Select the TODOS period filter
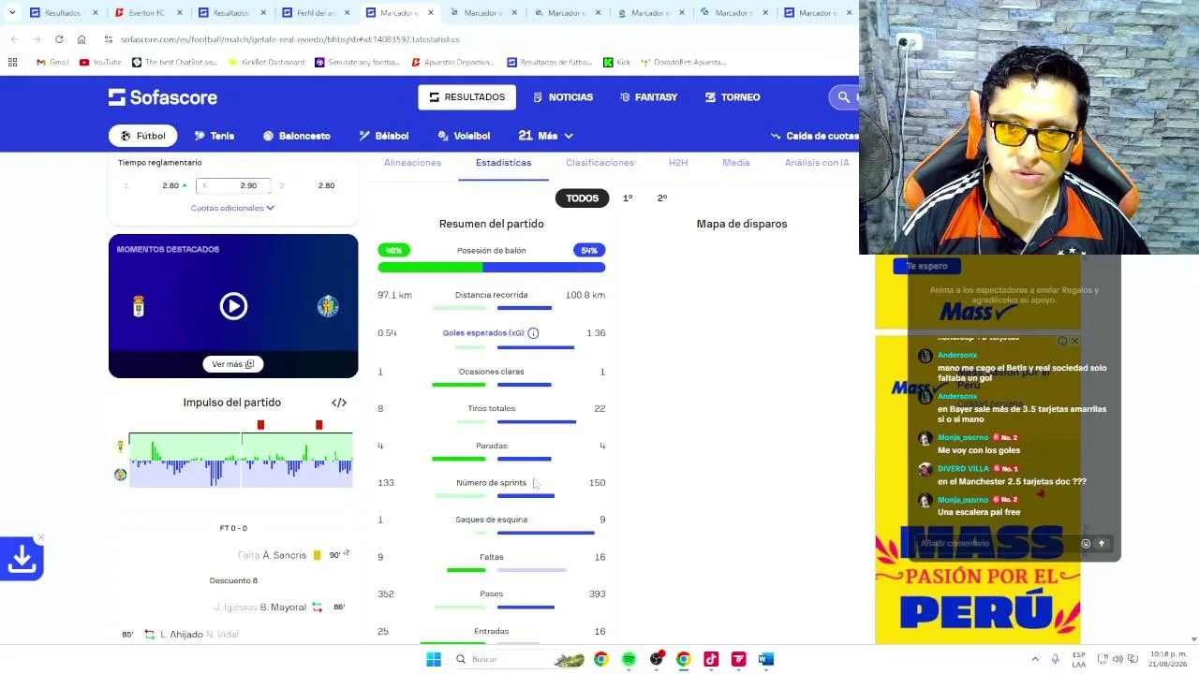 [x=582, y=198]
